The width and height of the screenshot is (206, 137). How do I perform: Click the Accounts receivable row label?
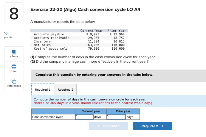(52, 38)
